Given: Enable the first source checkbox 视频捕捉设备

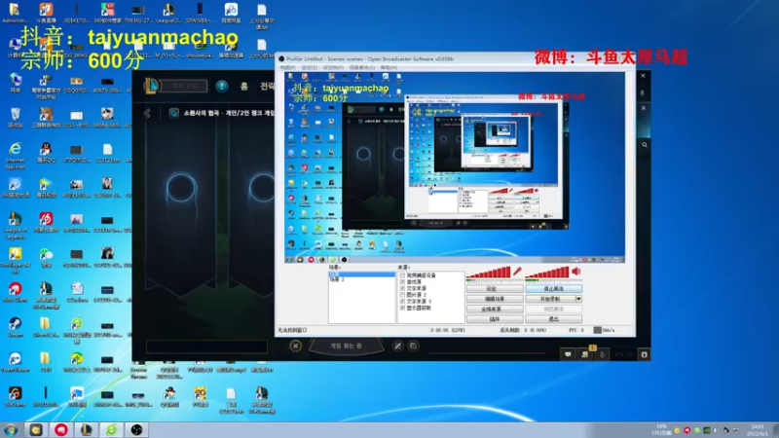Looking at the screenshot, I should coord(402,275).
